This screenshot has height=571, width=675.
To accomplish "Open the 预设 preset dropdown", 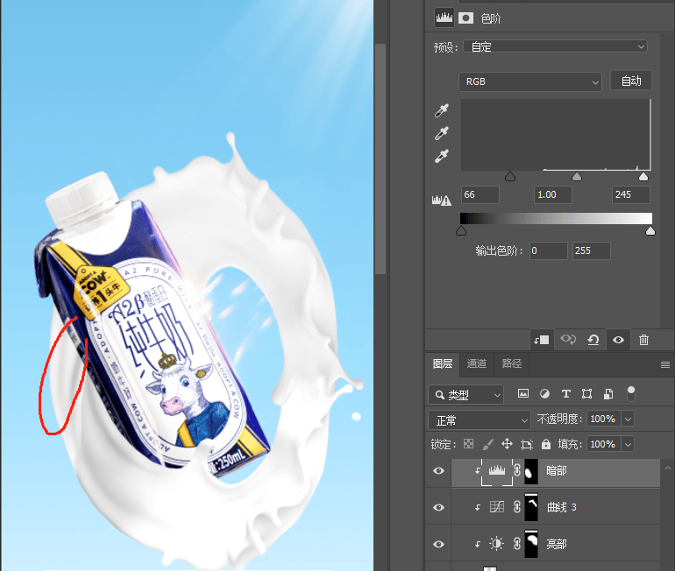I will pyautogui.click(x=555, y=46).
